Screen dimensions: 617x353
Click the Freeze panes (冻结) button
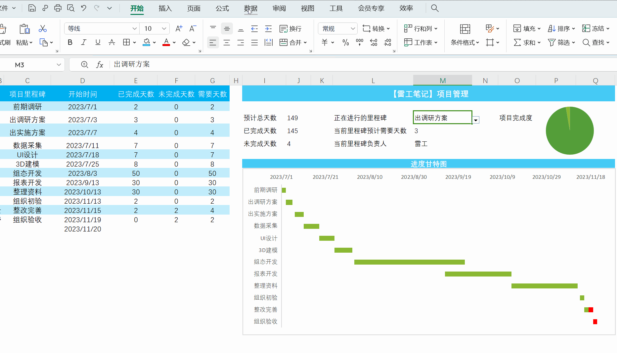[x=596, y=29]
